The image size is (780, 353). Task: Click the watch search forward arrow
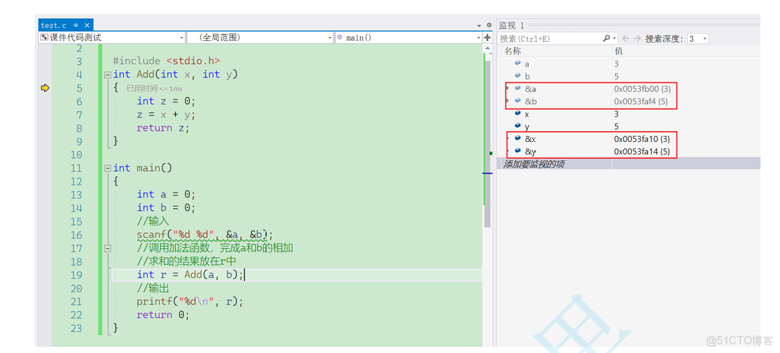637,38
